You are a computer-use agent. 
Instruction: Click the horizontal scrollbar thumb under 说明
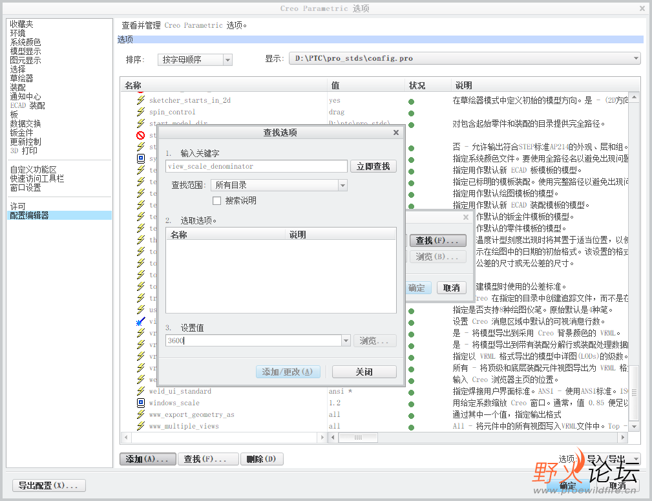358,438
